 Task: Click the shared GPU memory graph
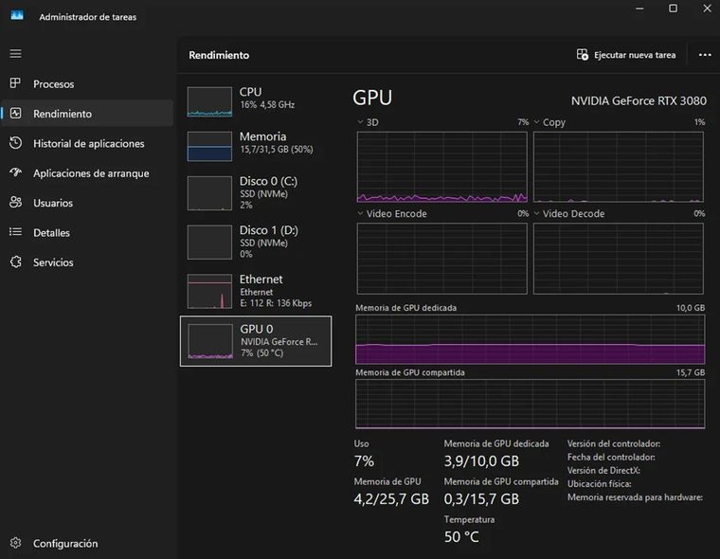530,404
